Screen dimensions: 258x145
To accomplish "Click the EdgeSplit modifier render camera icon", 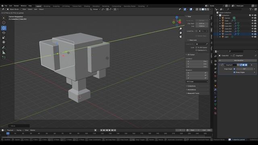I will tap(246, 65).
